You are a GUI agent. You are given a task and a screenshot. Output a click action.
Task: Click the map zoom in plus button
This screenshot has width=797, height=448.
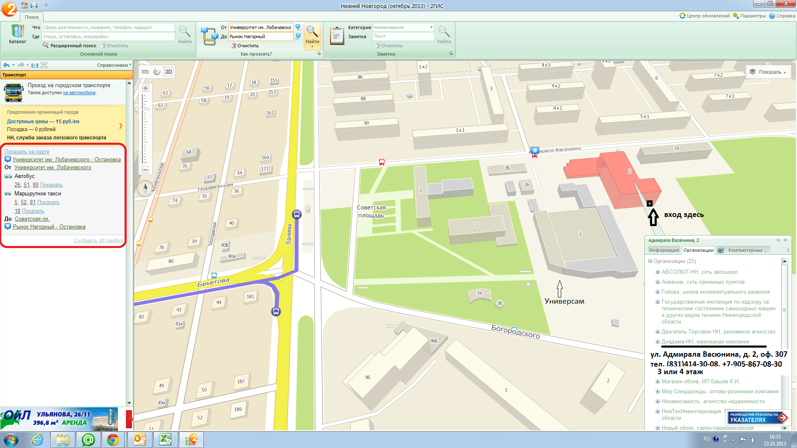145,88
